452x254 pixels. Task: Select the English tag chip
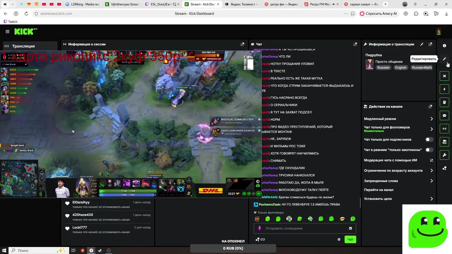click(x=400, y=67)
